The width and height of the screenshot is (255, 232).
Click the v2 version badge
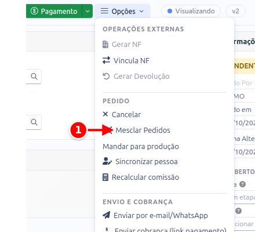point(235,11)
